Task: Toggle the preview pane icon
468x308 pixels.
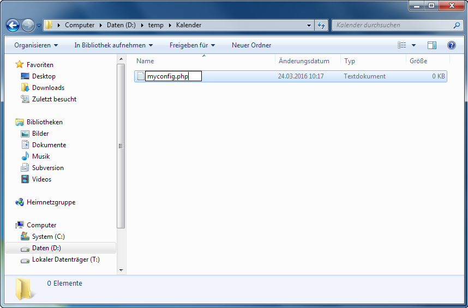Action: [x=432, y=45]
